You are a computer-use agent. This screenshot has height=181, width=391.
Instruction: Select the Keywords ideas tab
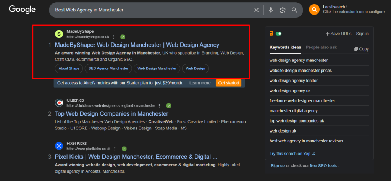click(285, 47)
